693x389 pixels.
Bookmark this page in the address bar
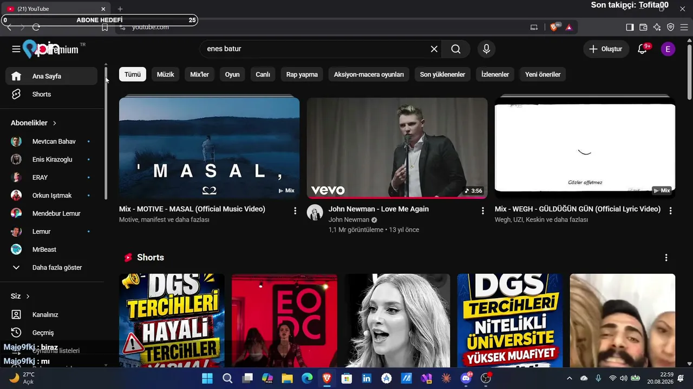tap(105, 27)
